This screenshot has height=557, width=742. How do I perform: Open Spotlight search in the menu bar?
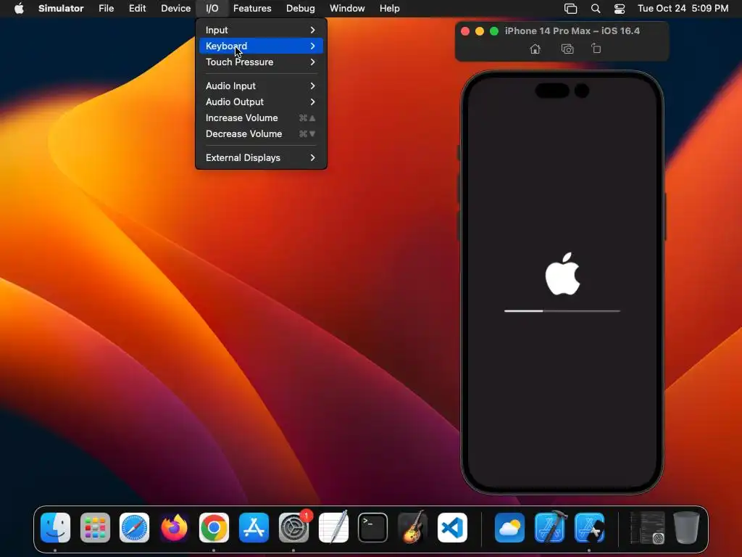[596, 9]
